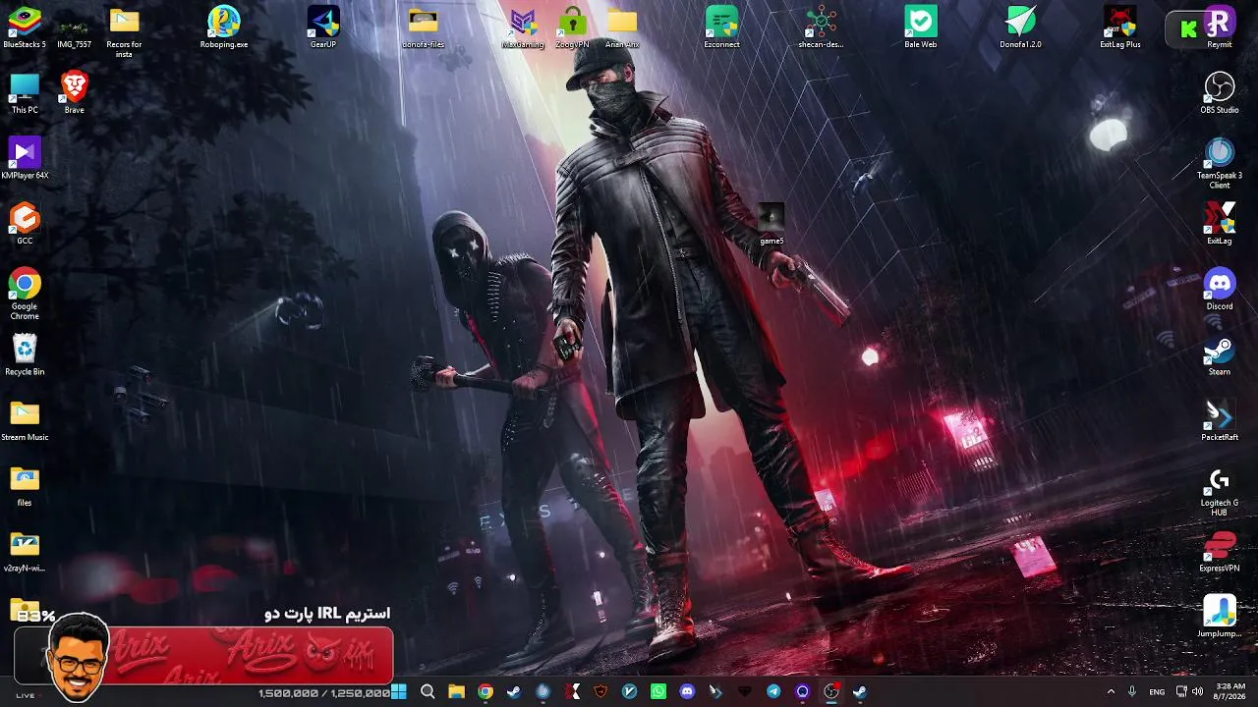Select the JumpJump... desktop icon

pyautogui.click(x=1220, y=617)
